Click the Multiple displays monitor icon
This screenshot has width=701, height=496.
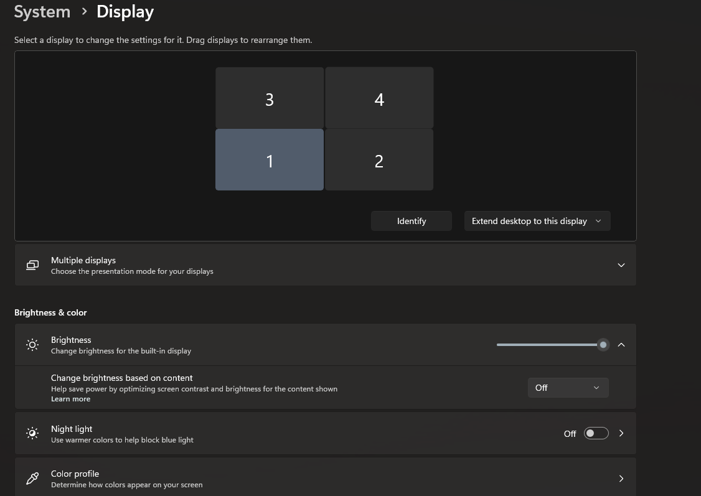[x=32, y=265]
